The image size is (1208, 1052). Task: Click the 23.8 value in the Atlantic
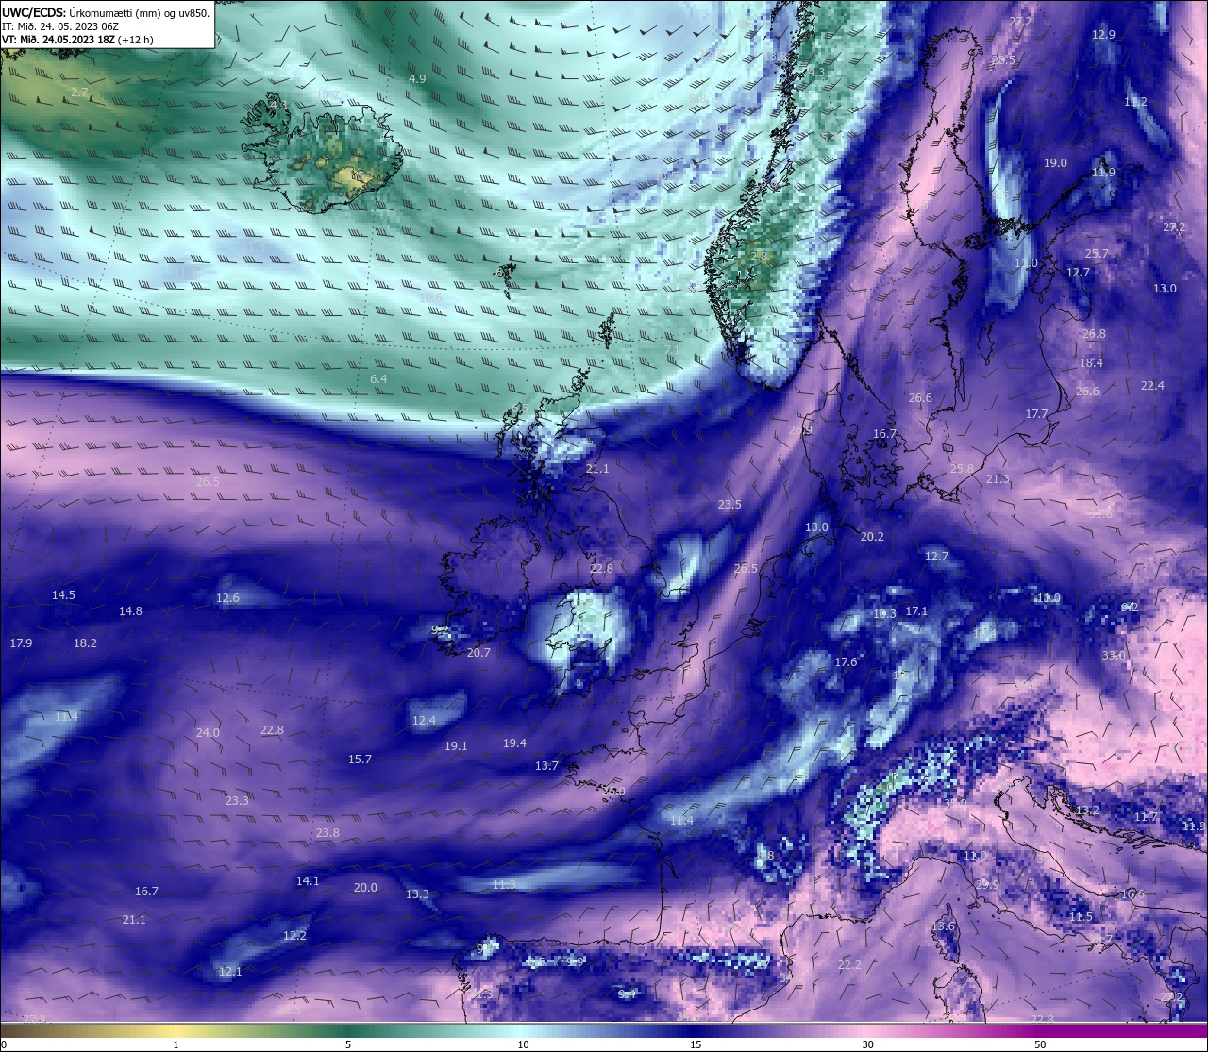[327, 833]
